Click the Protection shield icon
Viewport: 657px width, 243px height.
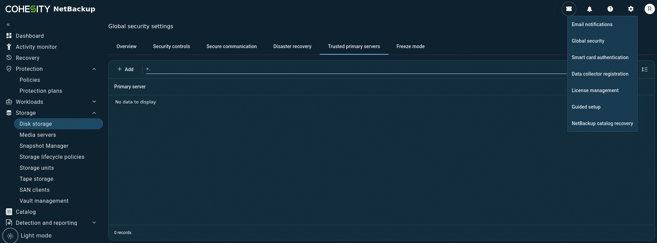tap(9, 69)
